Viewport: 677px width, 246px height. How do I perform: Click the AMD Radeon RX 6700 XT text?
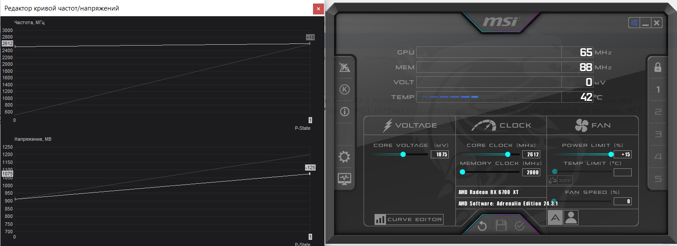point(488,192)
